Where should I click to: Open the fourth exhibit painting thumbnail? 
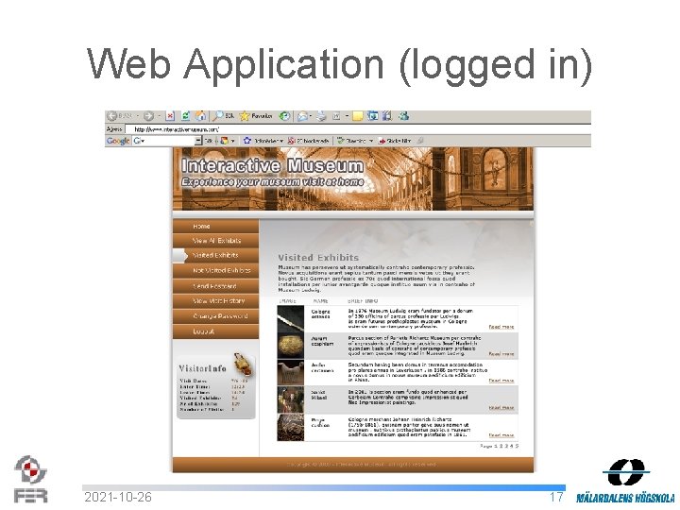[291, 399]
